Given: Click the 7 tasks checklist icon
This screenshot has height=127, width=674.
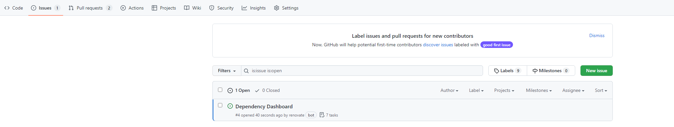Looking at the screenshot, I should 322,115.
